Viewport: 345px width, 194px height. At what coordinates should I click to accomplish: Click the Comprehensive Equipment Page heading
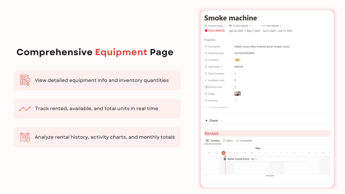[x=95, y=53]
